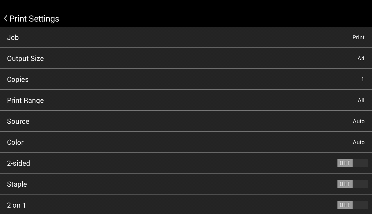Change the Print job type value

[x=358, y=38]
